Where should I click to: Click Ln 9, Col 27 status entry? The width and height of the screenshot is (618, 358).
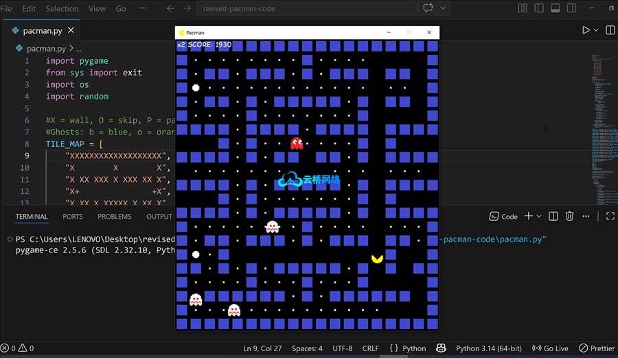262,348
